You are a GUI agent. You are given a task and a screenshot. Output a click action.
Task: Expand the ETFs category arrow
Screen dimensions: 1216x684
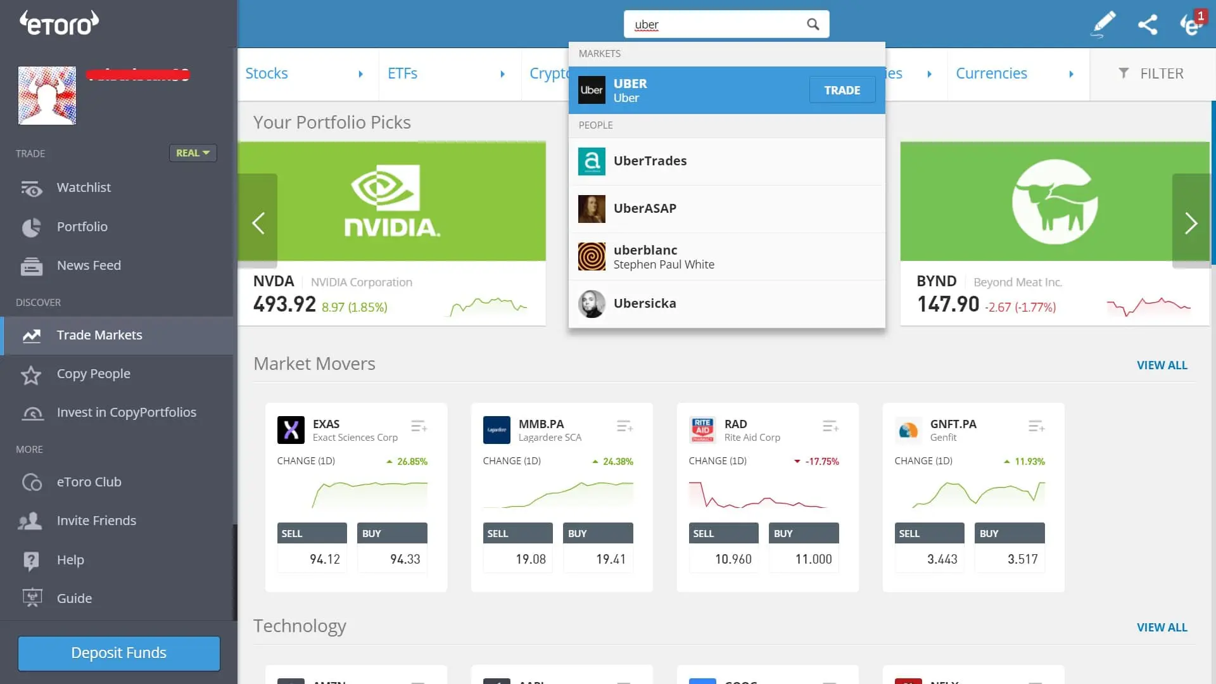[x=502, y=74]
